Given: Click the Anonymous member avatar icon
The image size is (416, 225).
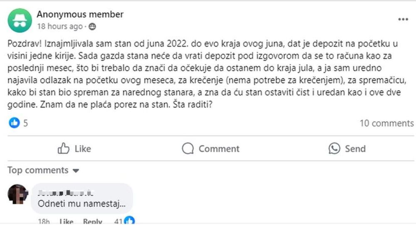Looking at the screenshot, I should coord(20,20).
